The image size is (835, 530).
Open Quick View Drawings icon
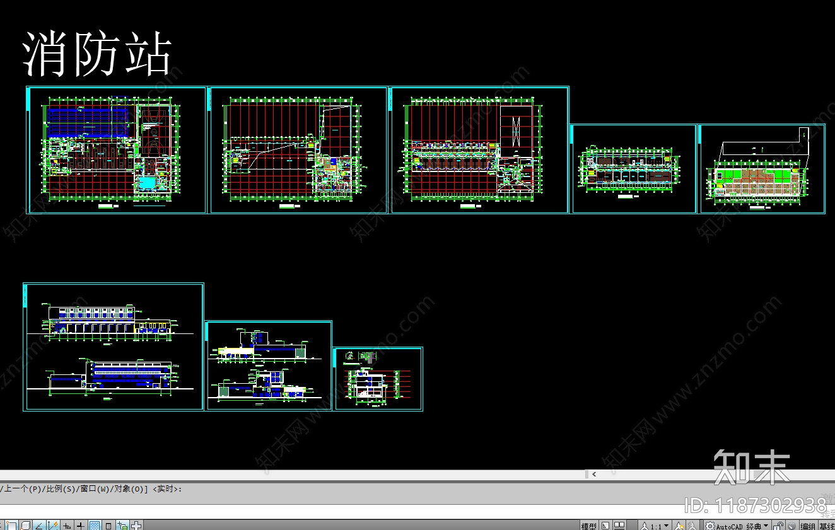tap(619, 526)
